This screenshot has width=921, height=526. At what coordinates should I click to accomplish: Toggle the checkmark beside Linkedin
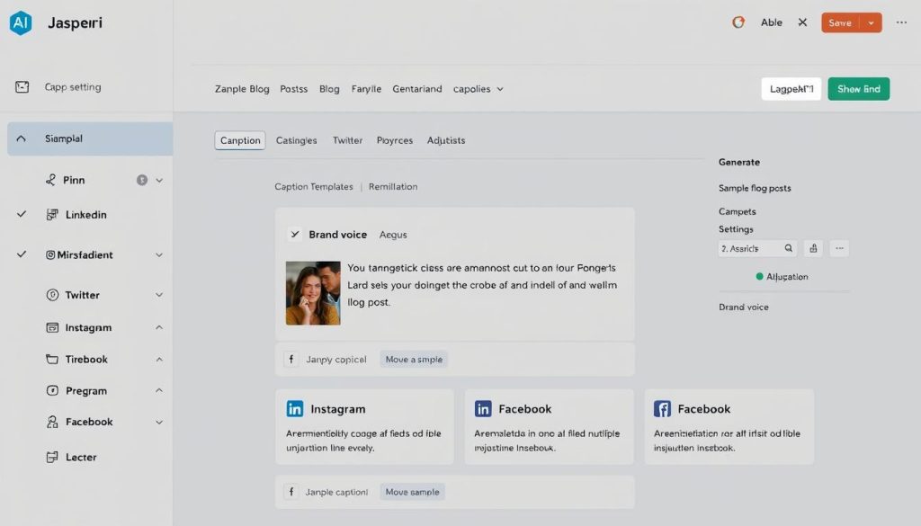[x=21, y=214]
